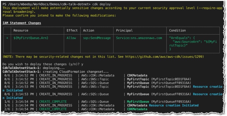Click the sqs:SendMessage action text
Viewport: 227px width, 116px height.
tap(97, 38)
